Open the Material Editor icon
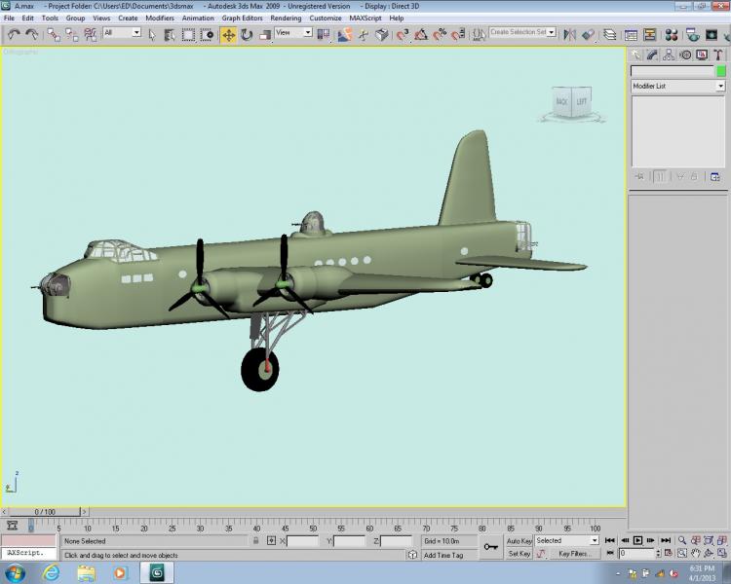 point(672,35)
